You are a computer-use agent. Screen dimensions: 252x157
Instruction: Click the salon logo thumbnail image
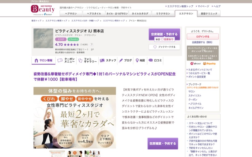click(x=43, y=38)
